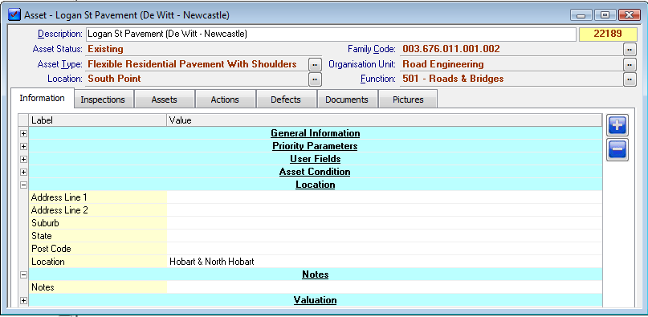The image size is (648, 317).
Task: Click the User Fields header link
Action: tap(316, 159)
